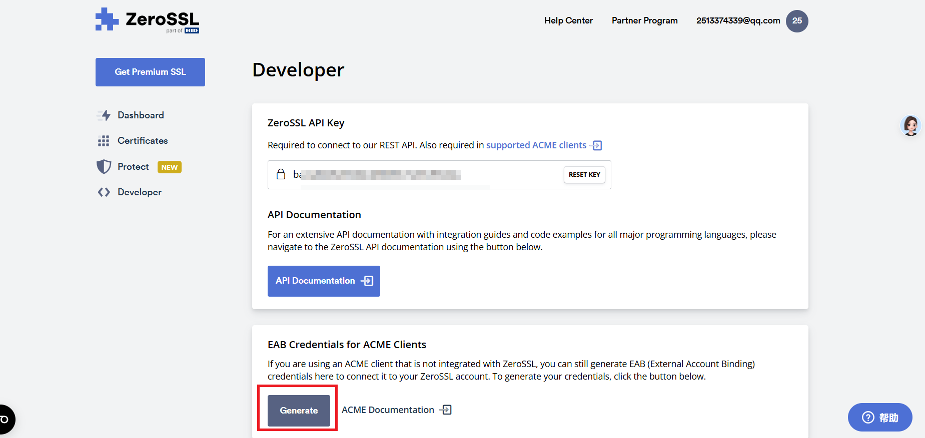Click inside the ZeroSSL API key field
Viewport: 925px width, 438px height.
(x=439, y=175)
